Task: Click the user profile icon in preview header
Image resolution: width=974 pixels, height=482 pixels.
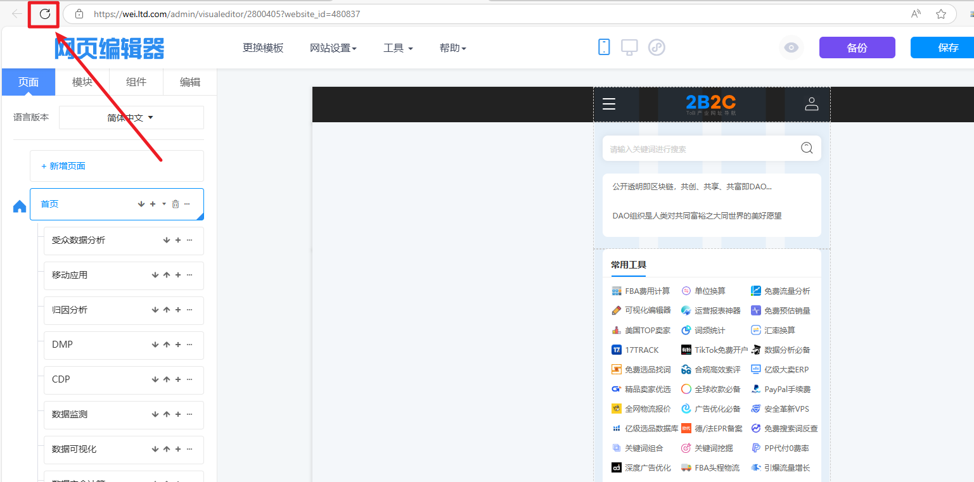Action: pos(812,104)
